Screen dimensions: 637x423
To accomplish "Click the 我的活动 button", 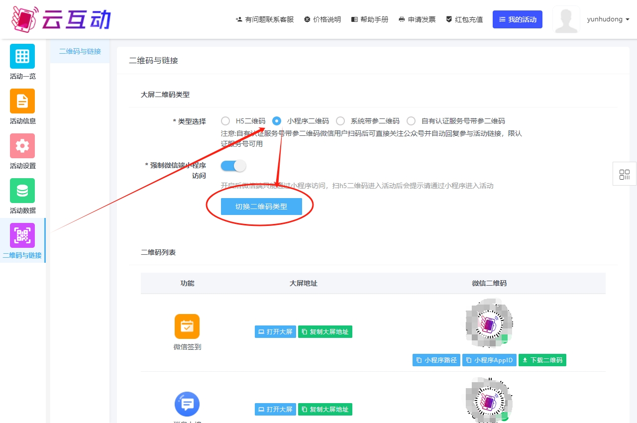I will pos(518,19).
